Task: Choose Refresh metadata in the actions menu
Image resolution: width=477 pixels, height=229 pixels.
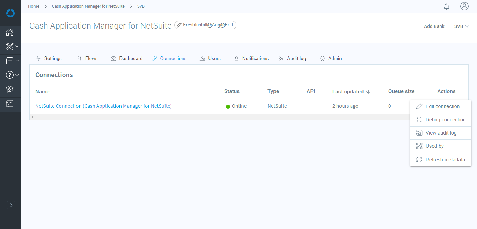Action: pyautogui.click(x=445, y=160)
